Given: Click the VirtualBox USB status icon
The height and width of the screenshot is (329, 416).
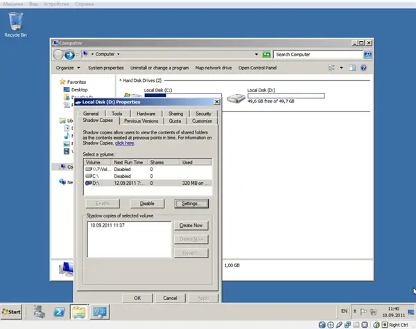Looking at the screenshot, I should click(x=339, y=325).
